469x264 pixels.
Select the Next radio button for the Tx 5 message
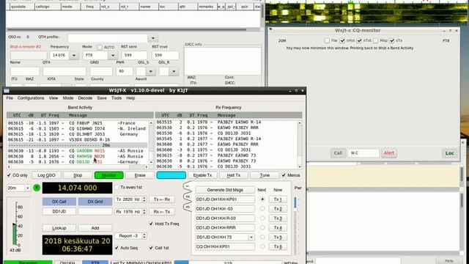pyautogui.click(x=262, y=237)
